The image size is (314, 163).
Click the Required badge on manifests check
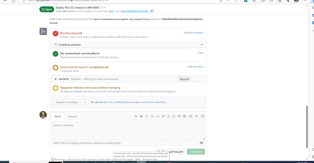point(184,79)
